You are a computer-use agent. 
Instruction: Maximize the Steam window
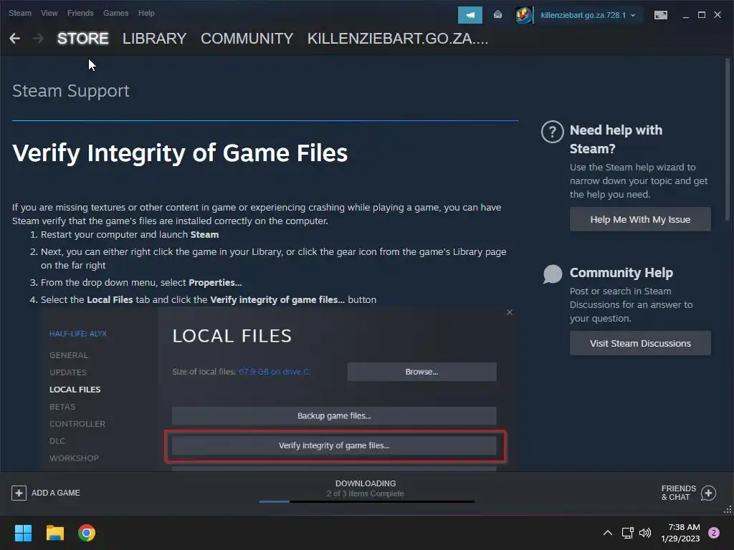click(701, 15)
